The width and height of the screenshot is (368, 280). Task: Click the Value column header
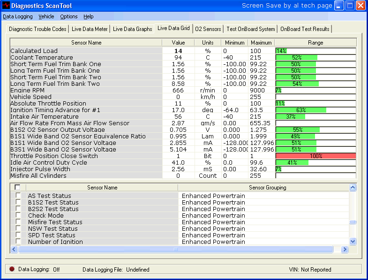click(x=179, y=43)
